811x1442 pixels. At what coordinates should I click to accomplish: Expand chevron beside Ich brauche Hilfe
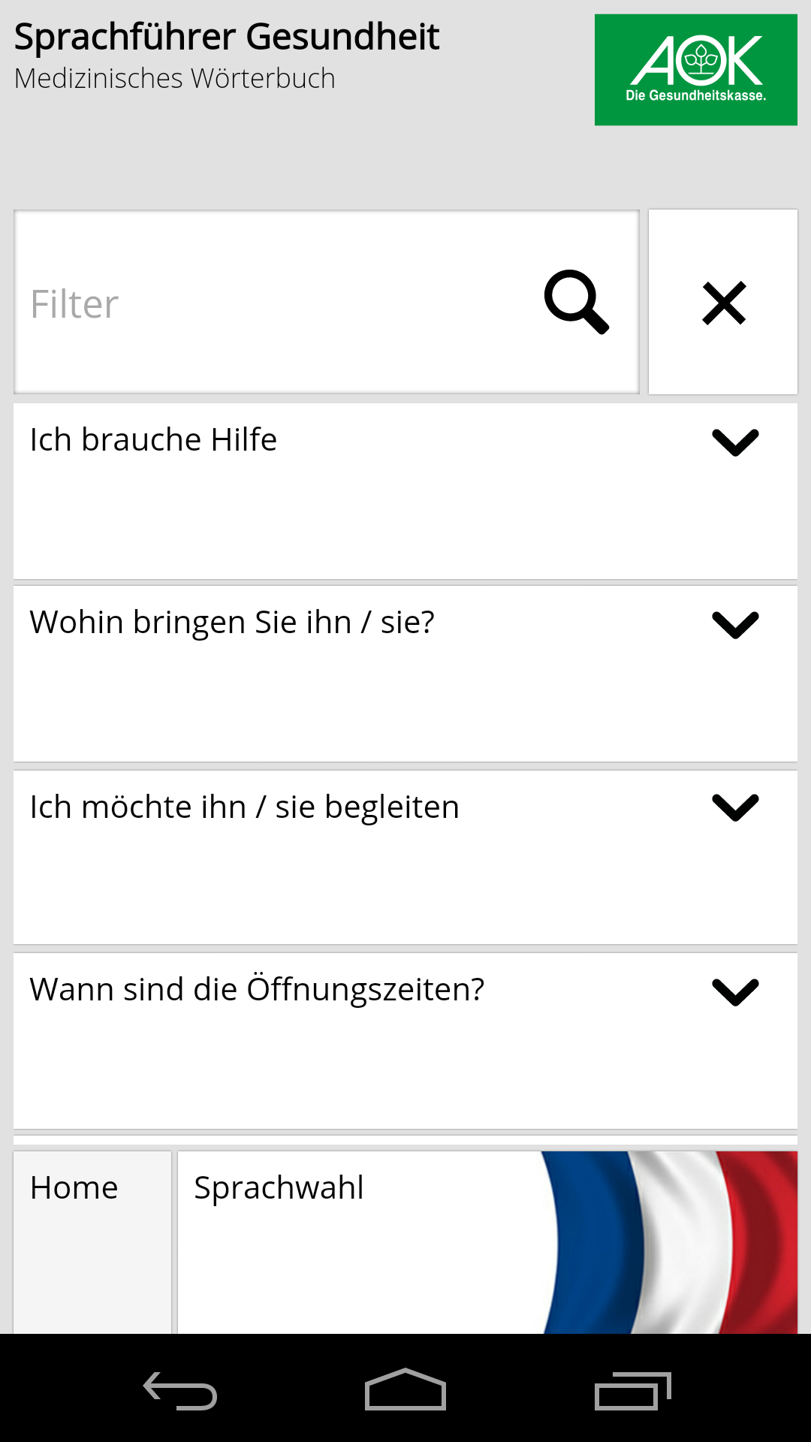click(x=735, y=442)
